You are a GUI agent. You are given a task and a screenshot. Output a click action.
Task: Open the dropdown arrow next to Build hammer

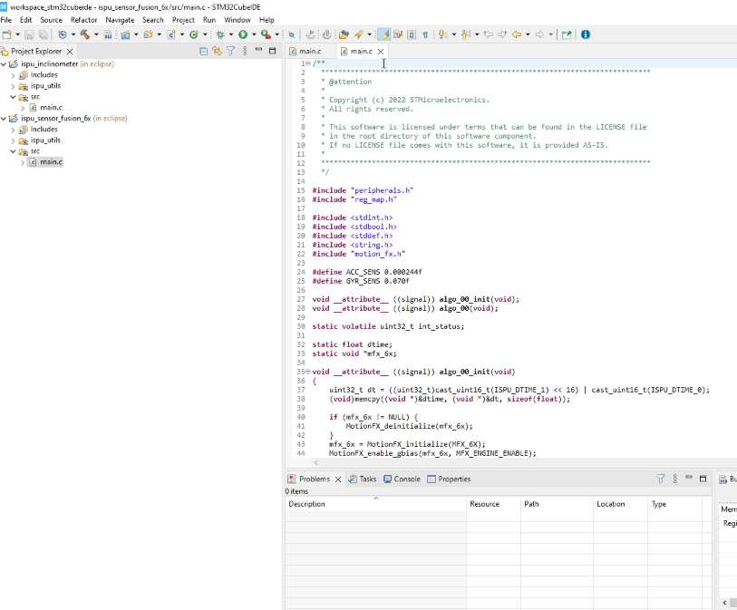pyautogui.click(x=96, y=34)
